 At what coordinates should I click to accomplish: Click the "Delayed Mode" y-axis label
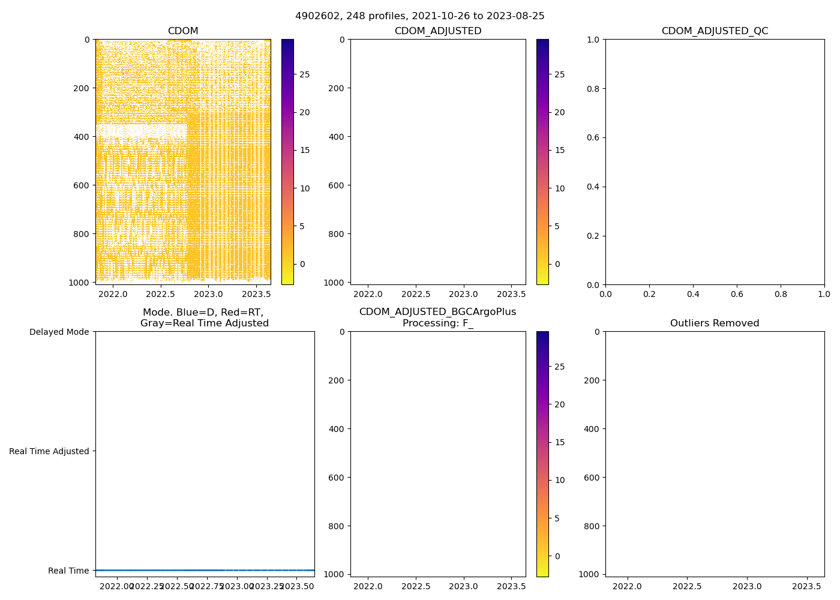point(59,332)
